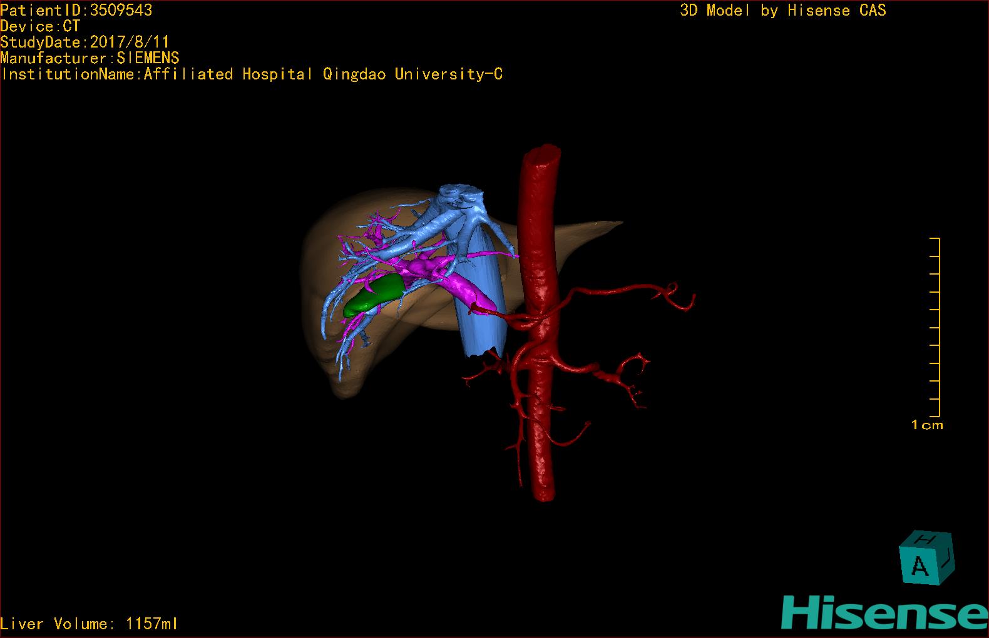
Task: Click the InstitutionName Qingdao University text
Action: click(x=252, y=74)
